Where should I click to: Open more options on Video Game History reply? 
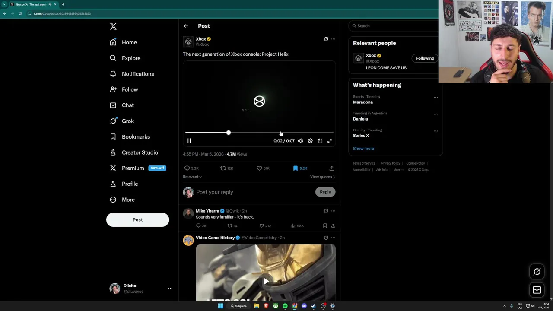(x=333, y=238)
